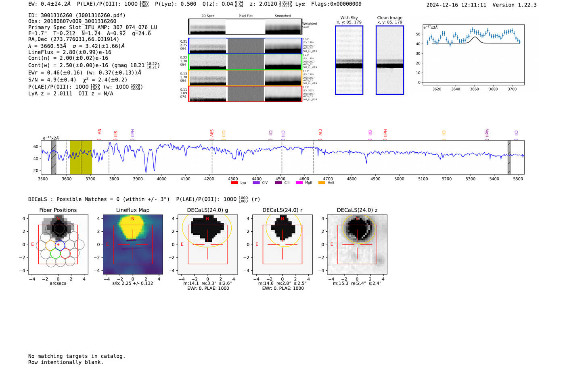565x384 pixels.
Task: Click the HeII orange legend swatch
Action: tap(322, 183)
